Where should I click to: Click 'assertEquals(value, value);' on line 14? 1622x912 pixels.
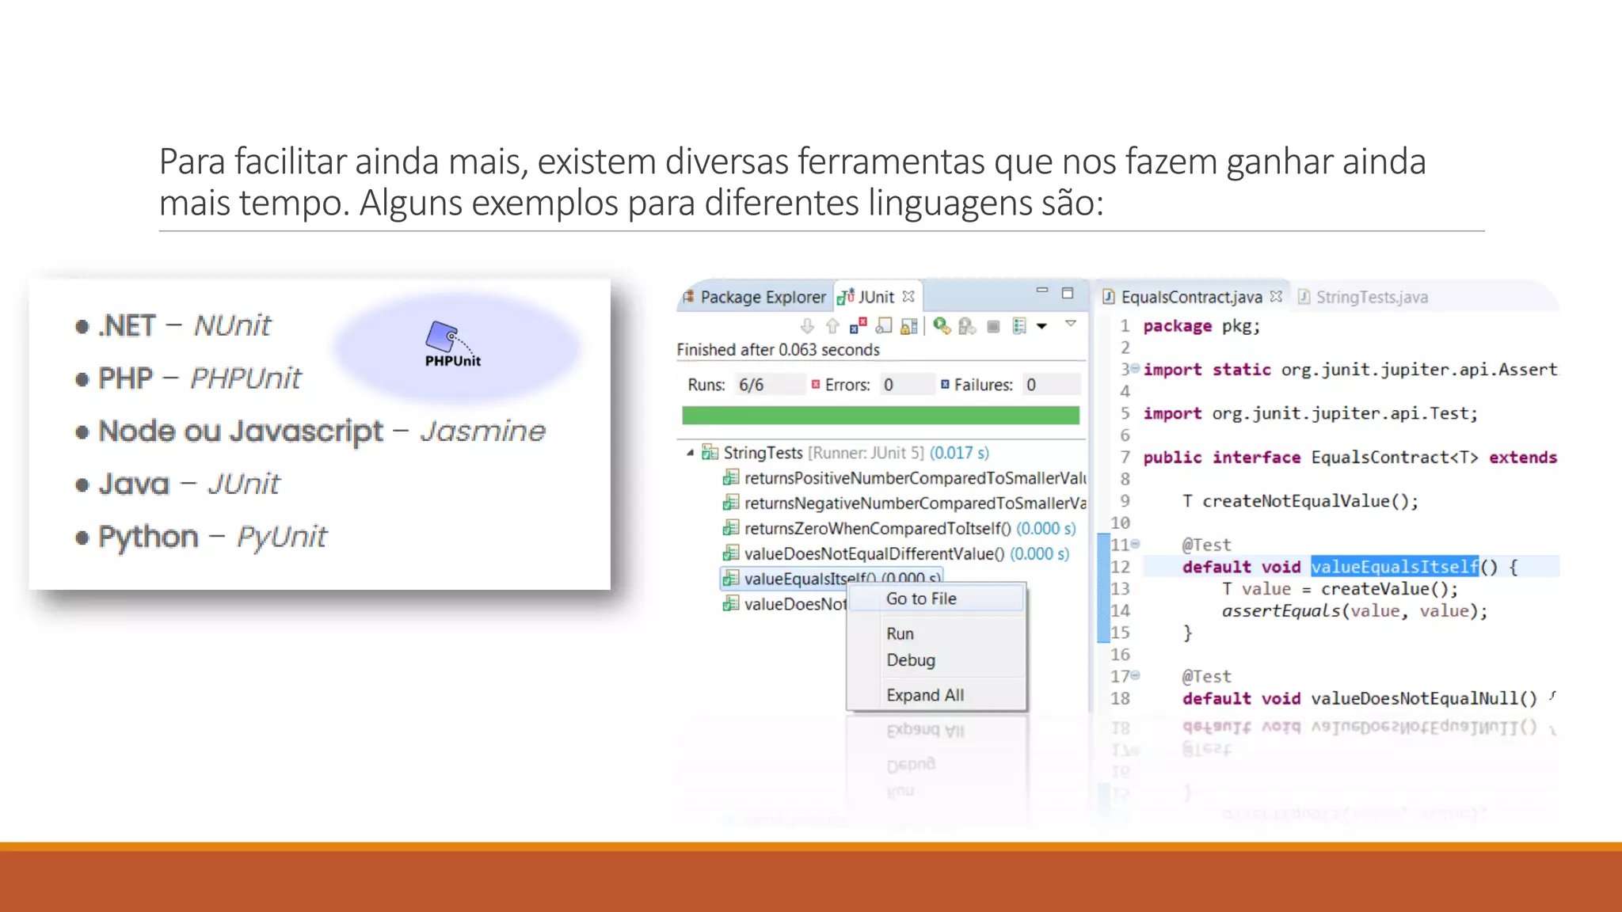tap(1354, 611)
